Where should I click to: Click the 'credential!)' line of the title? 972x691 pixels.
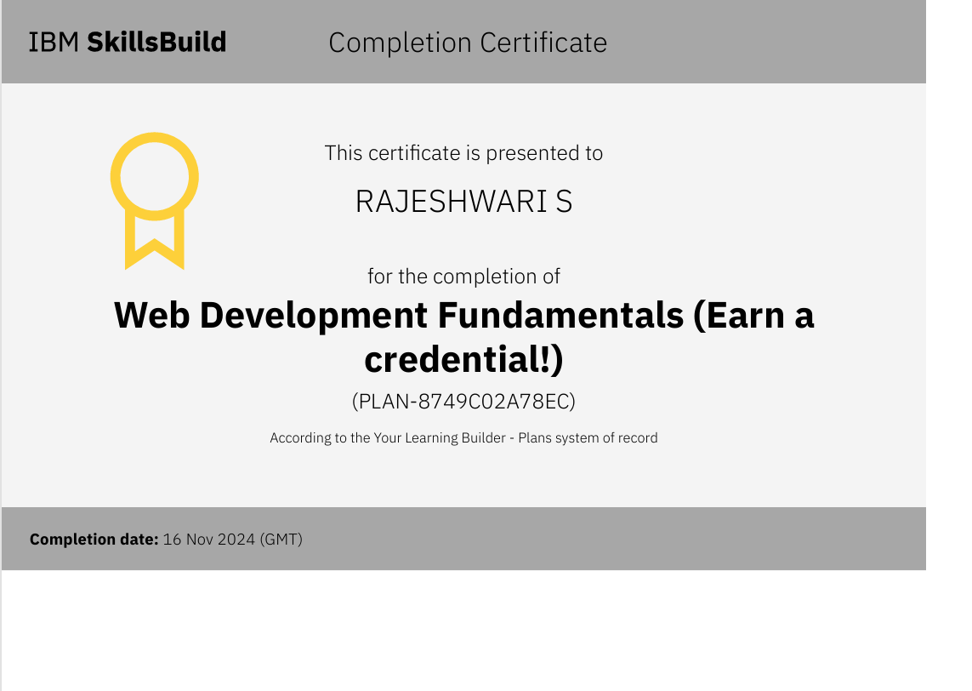[463, 360]
